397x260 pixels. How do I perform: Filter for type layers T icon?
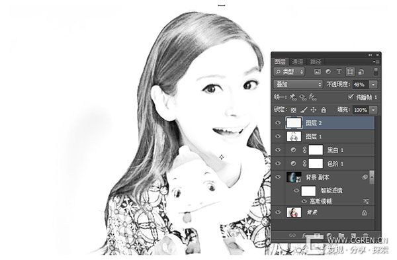339,72
